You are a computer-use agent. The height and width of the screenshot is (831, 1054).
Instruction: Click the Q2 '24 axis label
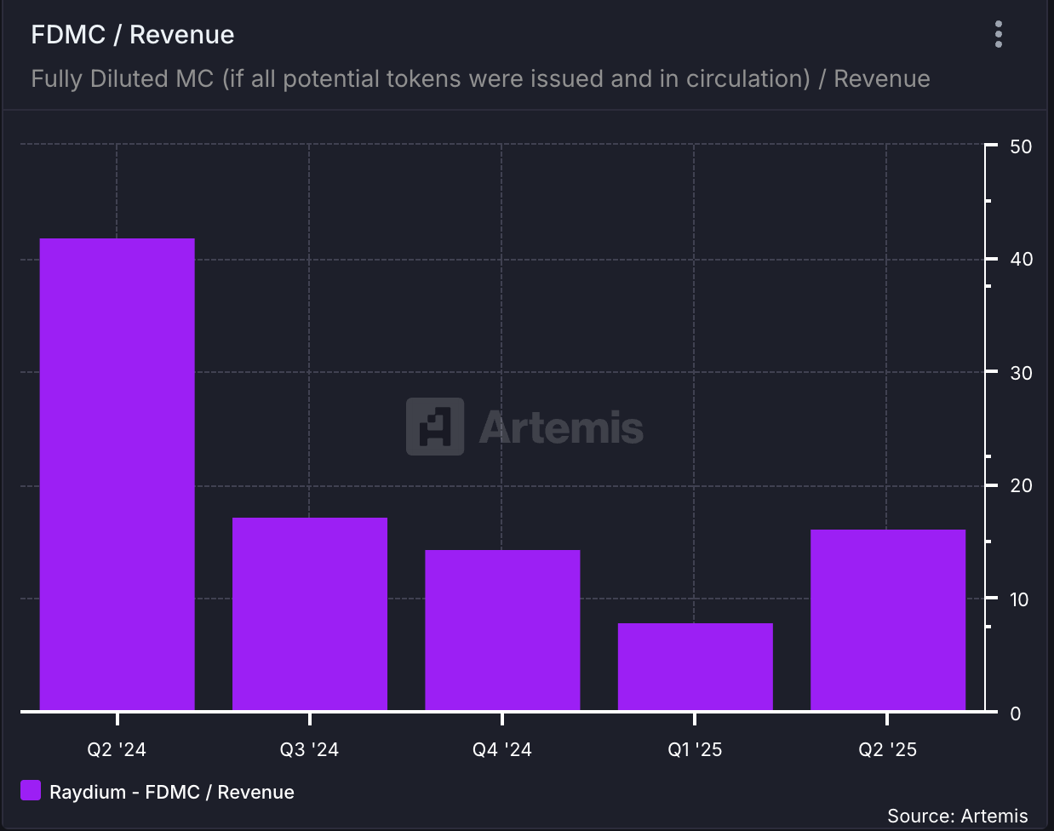pos(117,749)
